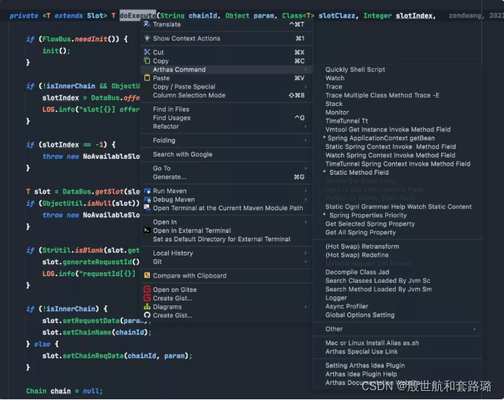This screenshot has height=400, width=504.
Task: Select the Monitor Arthas command
Action: pyautogui.click(x=397, y=113)
